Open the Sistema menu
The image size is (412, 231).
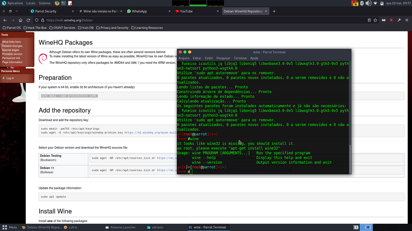[x=44, y=3]
